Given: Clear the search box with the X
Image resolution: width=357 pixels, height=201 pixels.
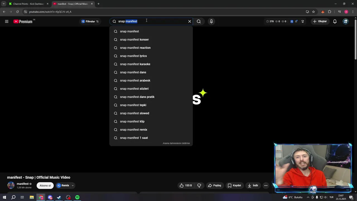Looking at the screenshot, I should click(190, 21).
